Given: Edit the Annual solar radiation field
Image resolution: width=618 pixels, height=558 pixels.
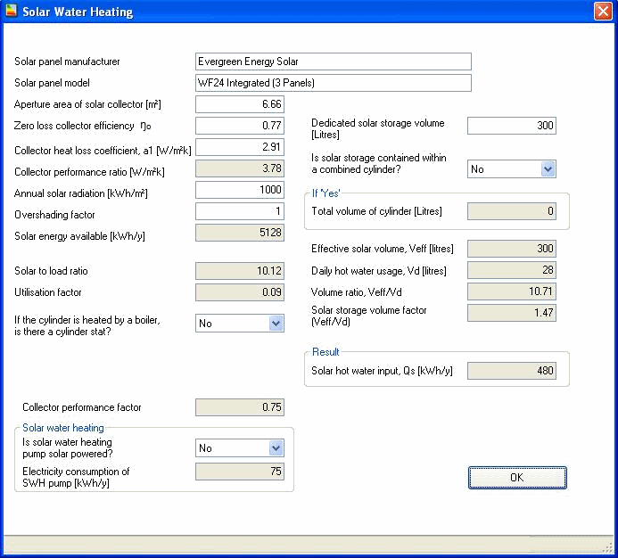Looking at the screenshot, I should point(240,190).
